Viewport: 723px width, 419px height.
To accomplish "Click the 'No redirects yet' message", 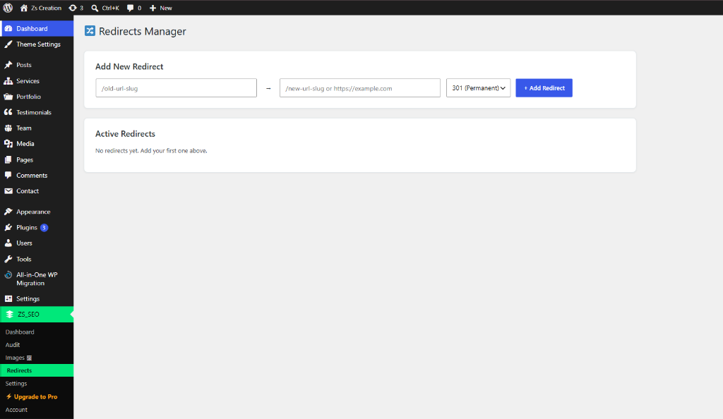I will [x=151, y=150].
